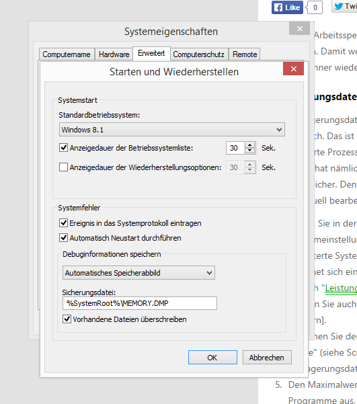Click the Betriebssystemliste seconds value field
This screenshot has height=404, width=357.
(x=235, y=148)
